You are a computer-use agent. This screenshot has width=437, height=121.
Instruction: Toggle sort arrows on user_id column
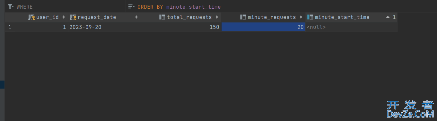click(63, 17)
